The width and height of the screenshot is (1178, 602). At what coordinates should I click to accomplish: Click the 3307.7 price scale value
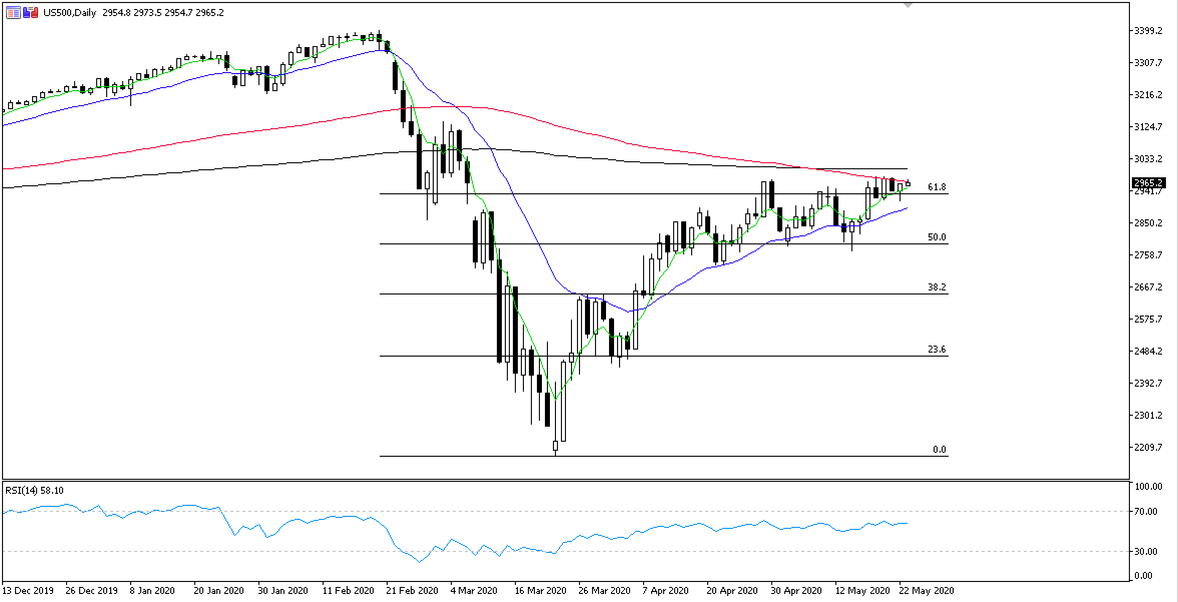pos(1147,63)
